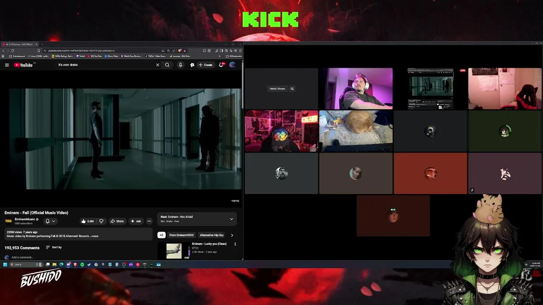Open the All Bookmarks folder

(x=234, y=56)
